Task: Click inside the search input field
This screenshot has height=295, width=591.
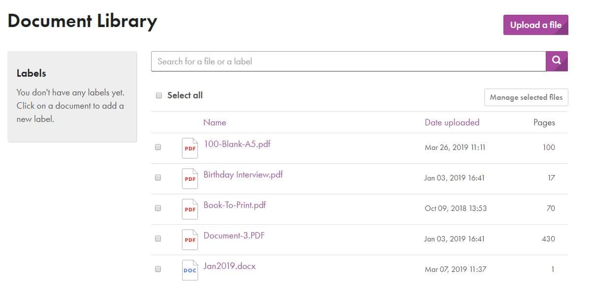Action: 344,61
